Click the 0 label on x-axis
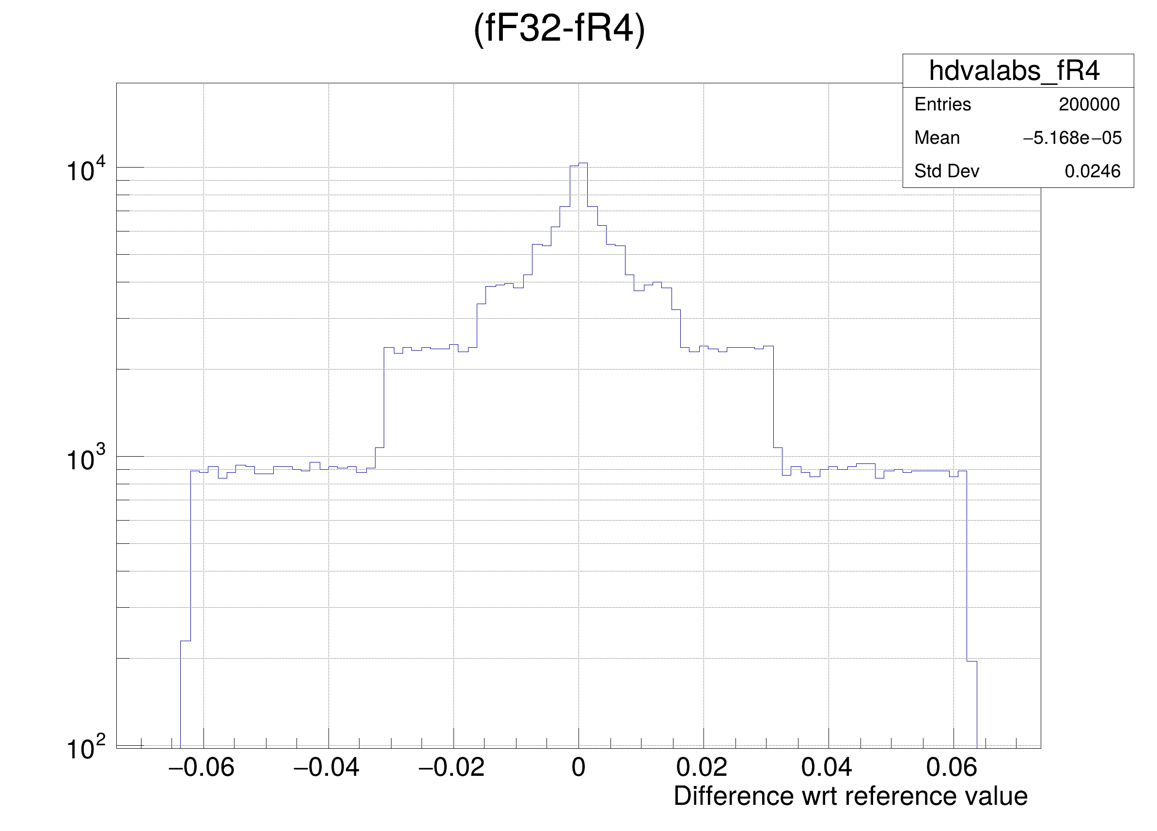Image resolution: width=1157 pixels, height=831 pixels. (x=578, y=768)
